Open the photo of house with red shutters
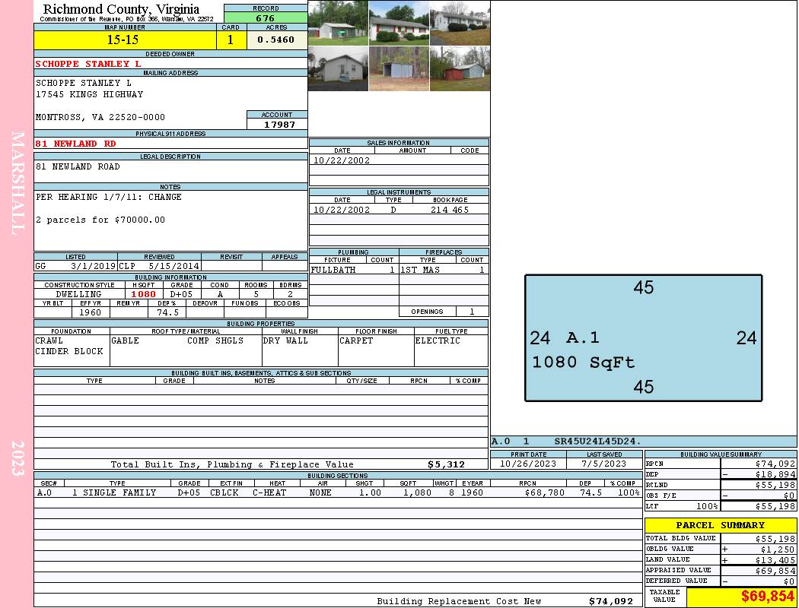This screenshot has height=608, width=799. pyautogui.click(x=399, y=23)
